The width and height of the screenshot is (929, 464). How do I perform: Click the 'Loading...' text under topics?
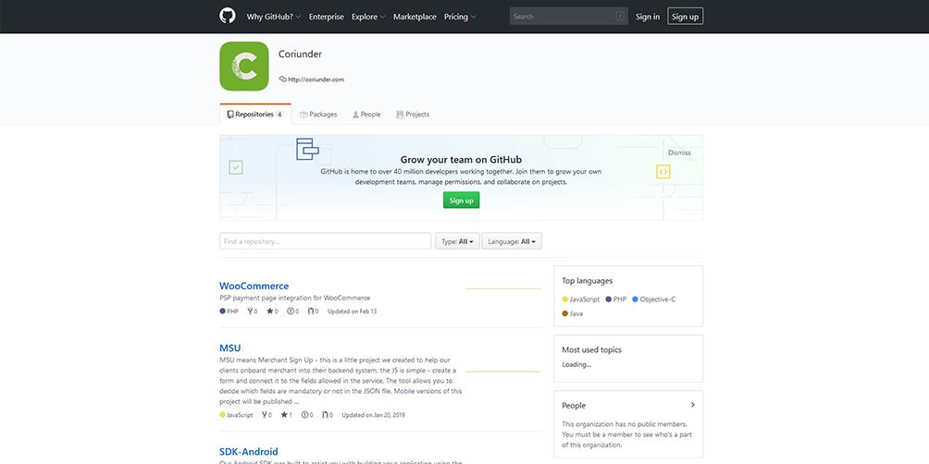[x=576, y=364]
